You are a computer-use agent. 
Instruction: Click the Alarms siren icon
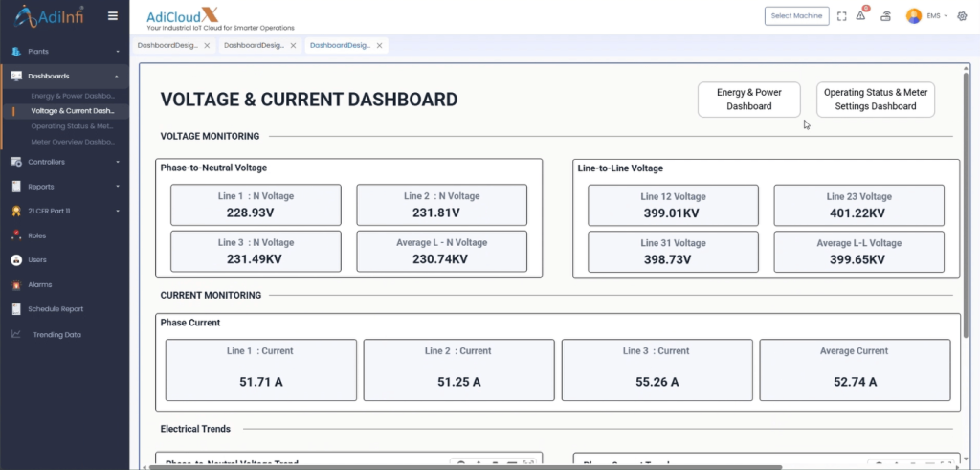coord(16,284)
